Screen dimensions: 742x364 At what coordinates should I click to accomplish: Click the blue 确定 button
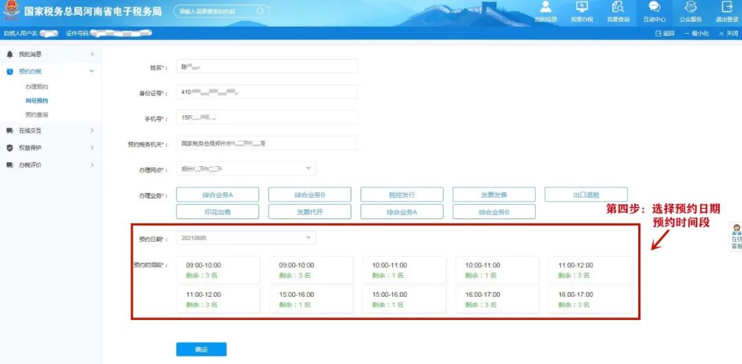(x=201, y=350)
